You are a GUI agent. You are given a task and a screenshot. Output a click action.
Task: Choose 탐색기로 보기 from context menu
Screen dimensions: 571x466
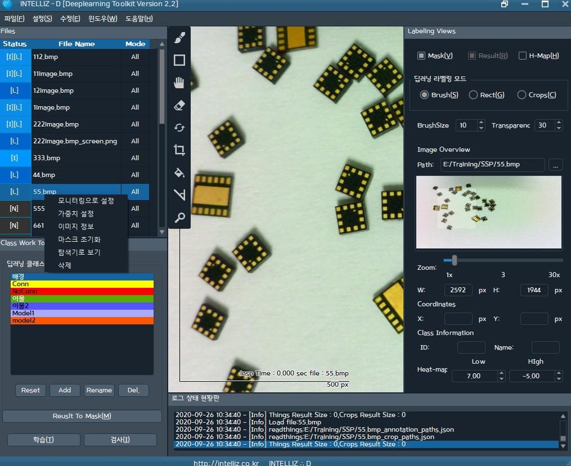point(86,252)
